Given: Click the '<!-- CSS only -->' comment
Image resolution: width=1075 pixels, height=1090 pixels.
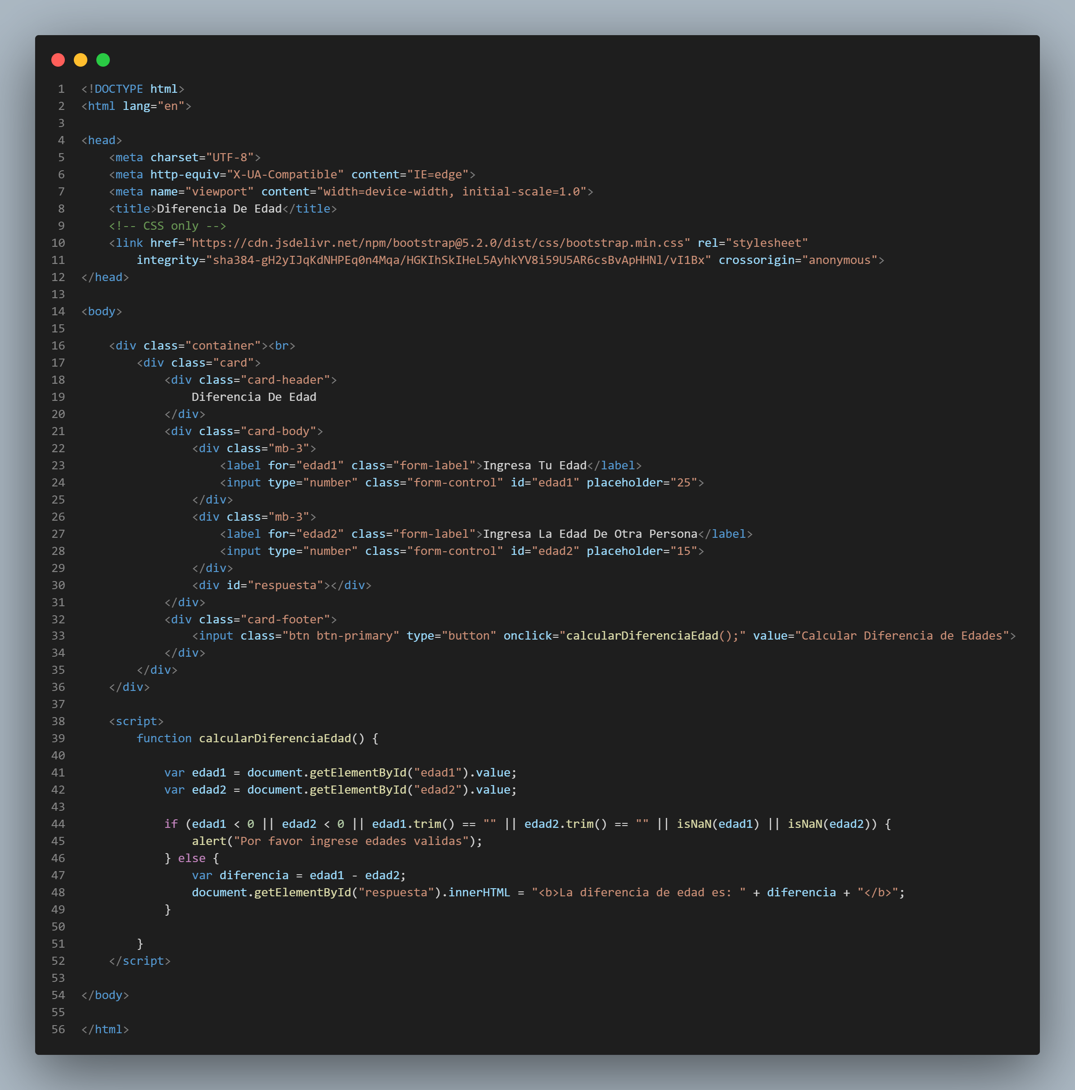Looking at the screenshot, I should (167, 226).
